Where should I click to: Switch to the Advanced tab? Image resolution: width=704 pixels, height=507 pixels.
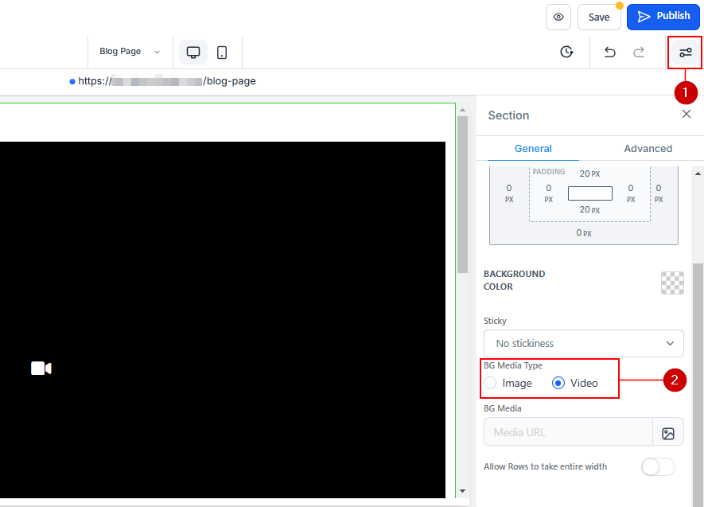[648, 149]
